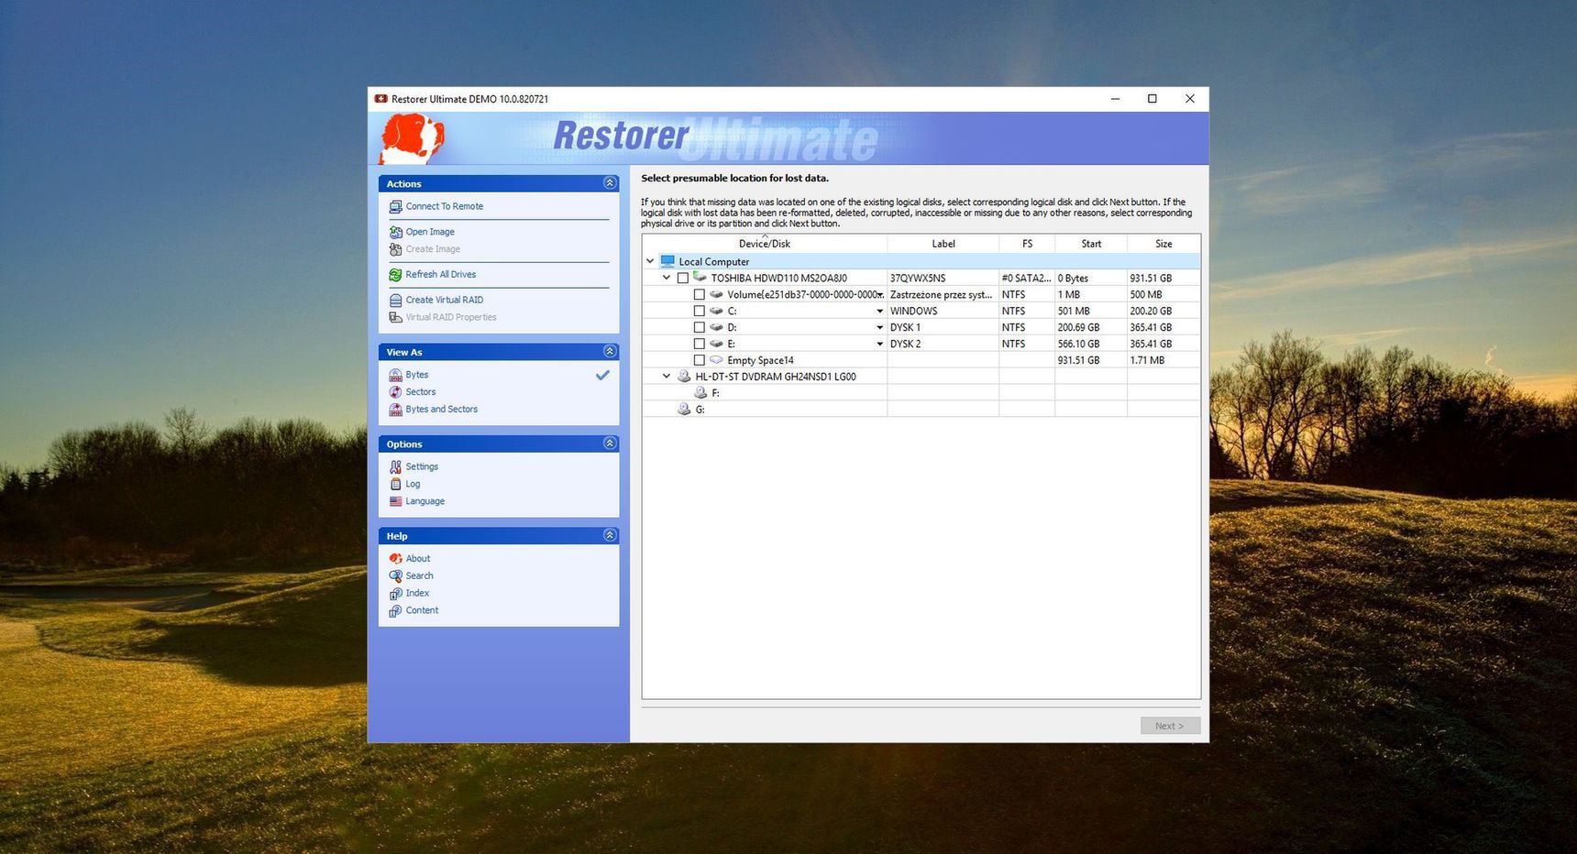Select the 'Zastrzeżone przez syst...' label cell
Screen dimensions: 1577x854
click(x=942, y=295)
